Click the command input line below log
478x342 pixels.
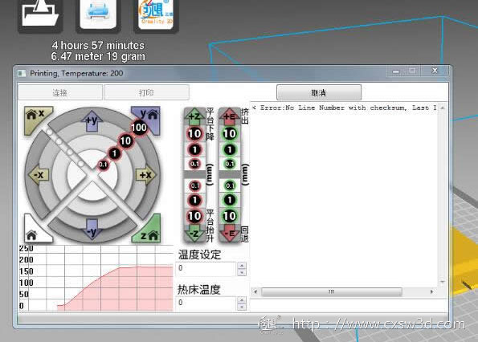click(x=349, y=305)
